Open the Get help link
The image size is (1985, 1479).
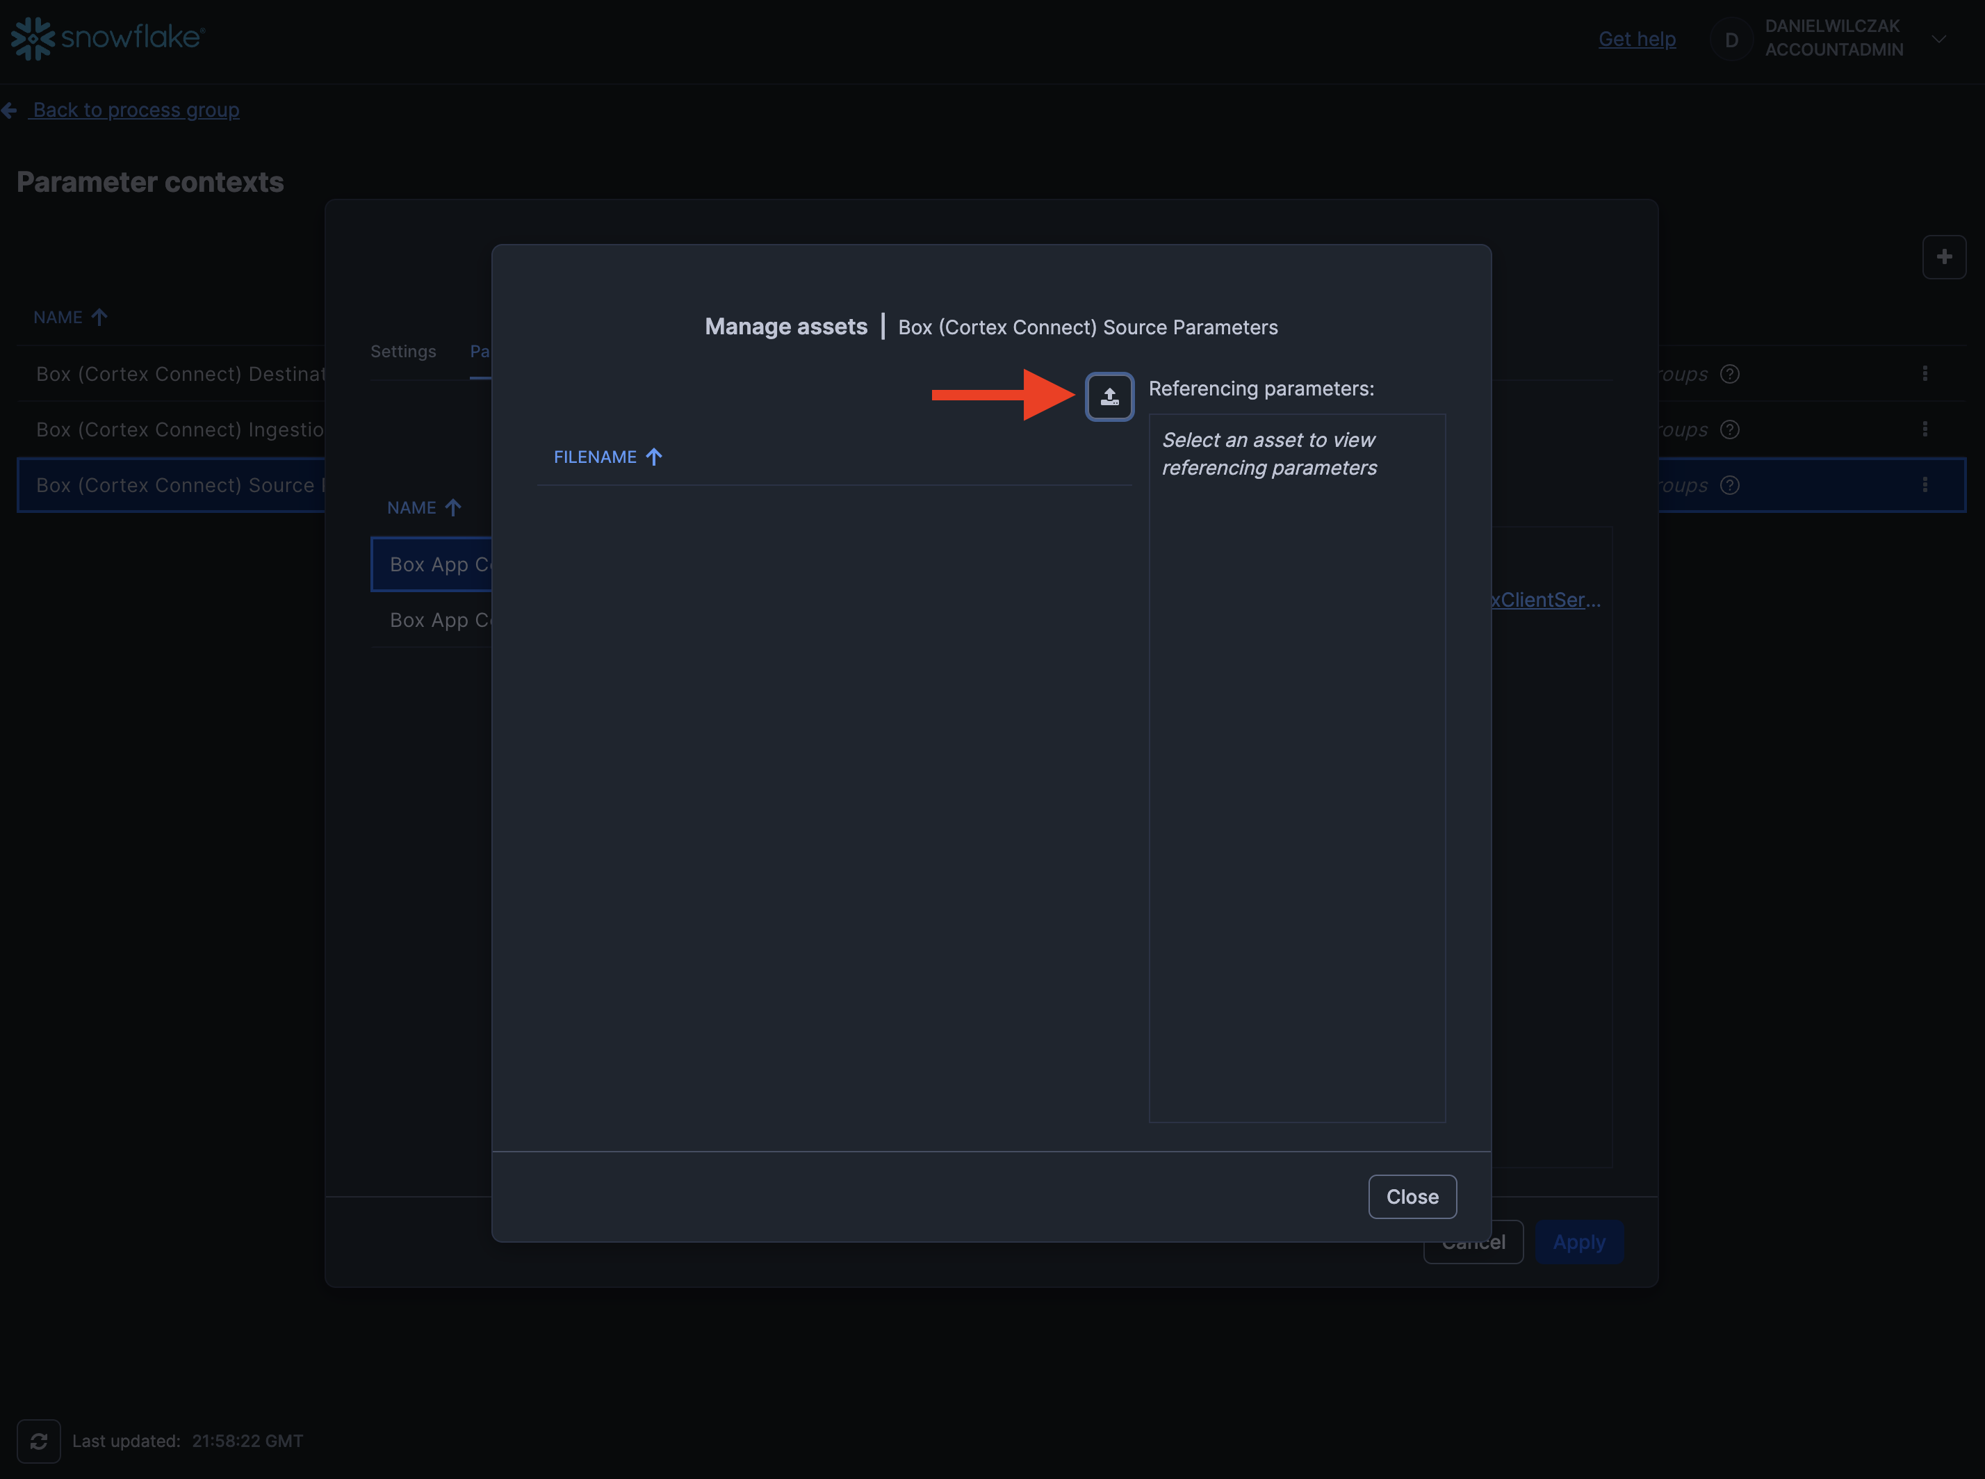pos(1636,38)
